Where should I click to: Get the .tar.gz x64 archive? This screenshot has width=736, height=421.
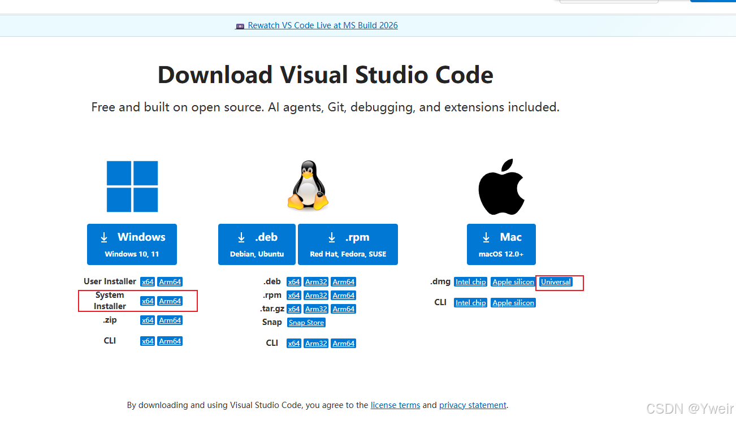pyautogui.click(x=294, y=309)
